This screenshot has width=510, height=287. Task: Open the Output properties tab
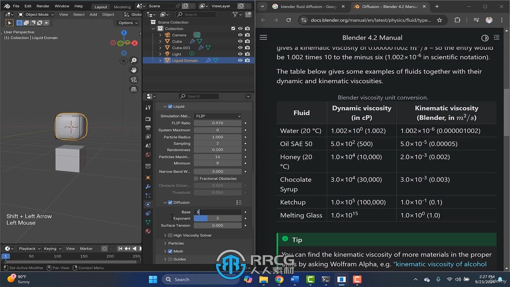point(148,128)
